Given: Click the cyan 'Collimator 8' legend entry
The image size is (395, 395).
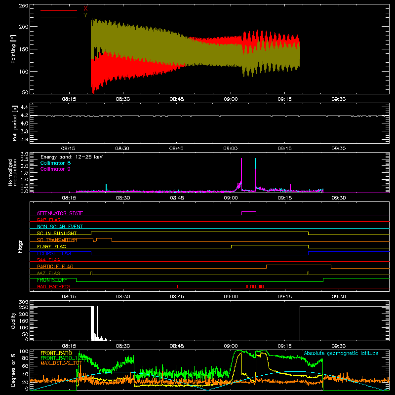Looking at the screenshot, I should [55, 163].
